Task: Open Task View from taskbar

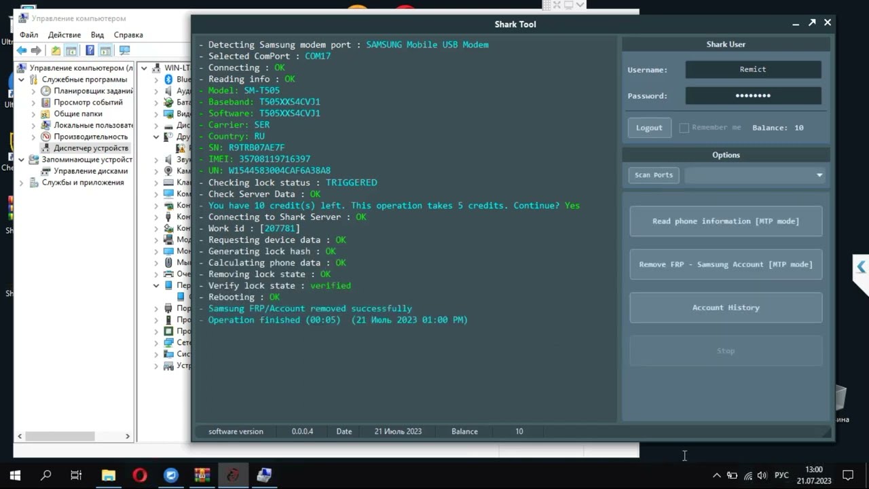Action: pos(76,475)
